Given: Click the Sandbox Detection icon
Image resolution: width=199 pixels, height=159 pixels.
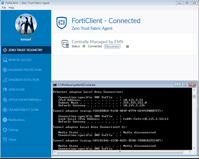Looking at the screenshot, I should click(x=5, y=80).
